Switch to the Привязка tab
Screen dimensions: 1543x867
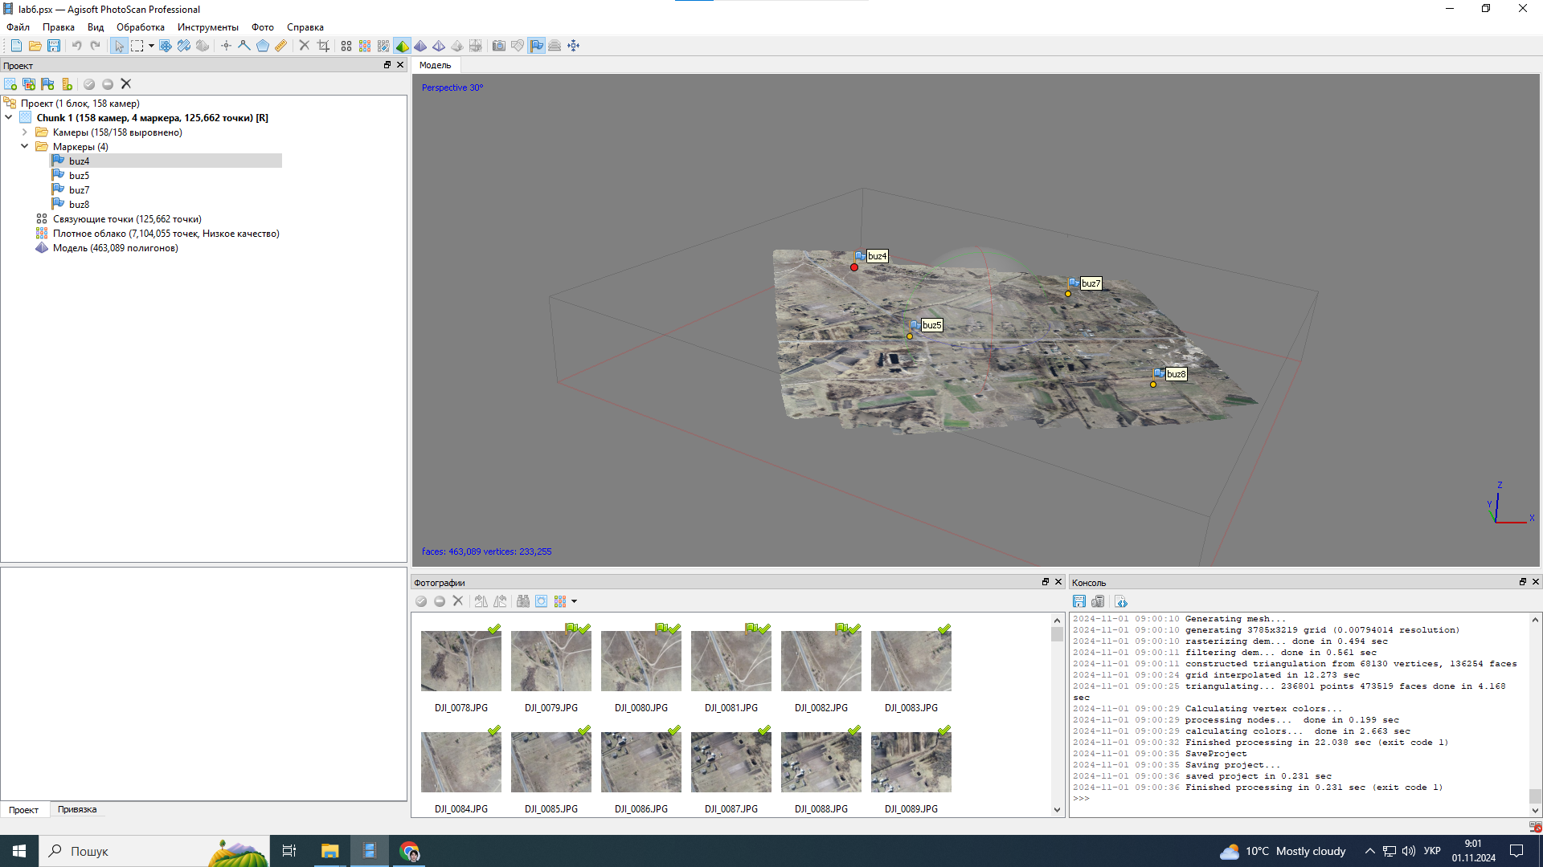77,809
